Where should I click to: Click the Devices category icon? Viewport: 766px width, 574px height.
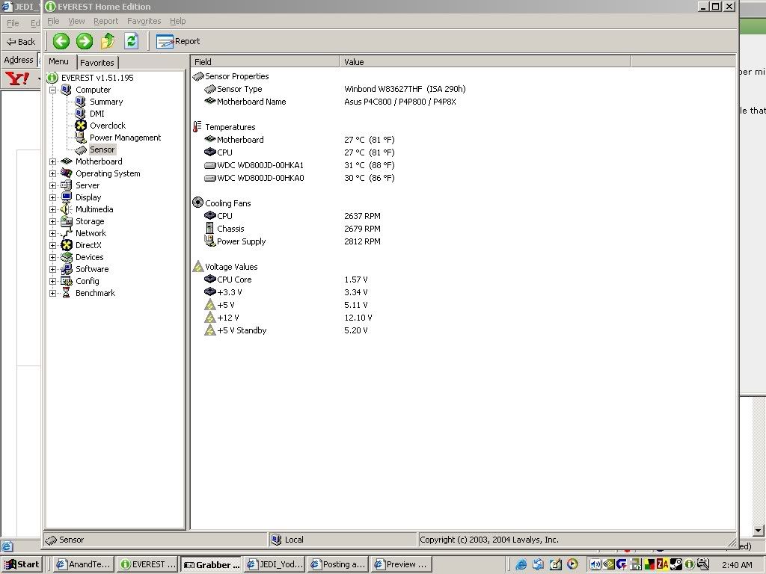67,257
